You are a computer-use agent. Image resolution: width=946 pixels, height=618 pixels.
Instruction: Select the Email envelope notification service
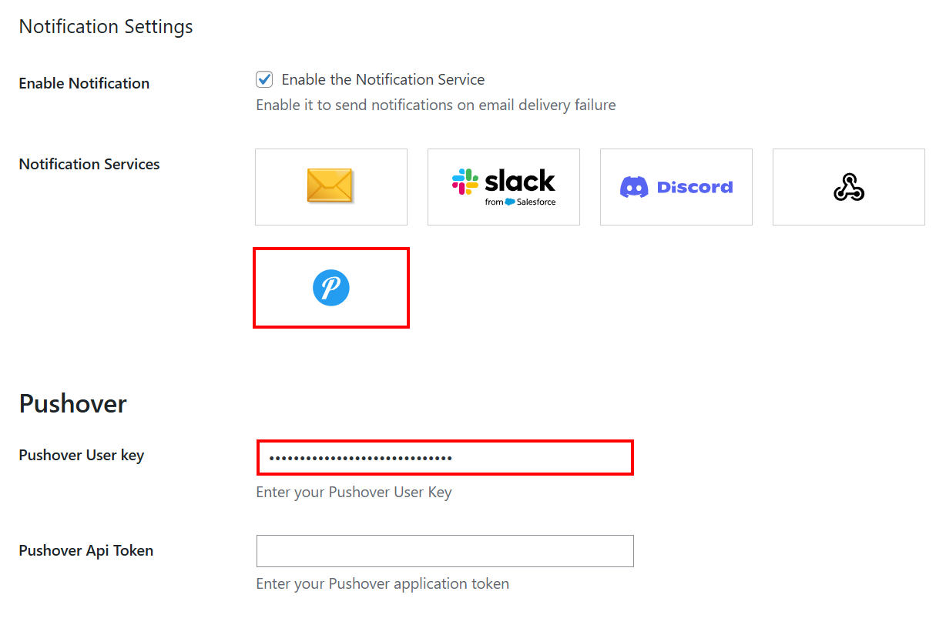click(330, 186)
